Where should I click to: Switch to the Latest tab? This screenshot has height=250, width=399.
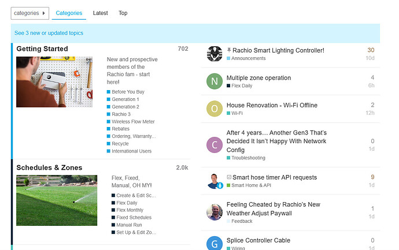(100, 13)
